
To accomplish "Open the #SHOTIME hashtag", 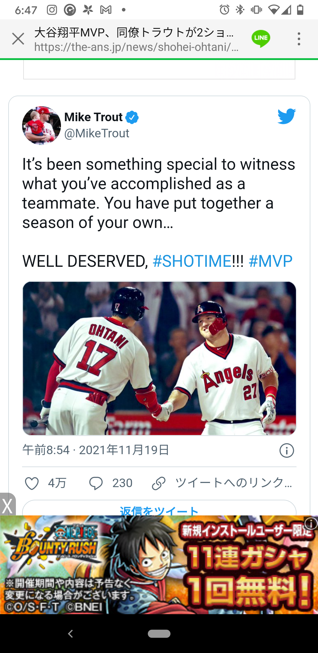I will click(x=192, y=261).
